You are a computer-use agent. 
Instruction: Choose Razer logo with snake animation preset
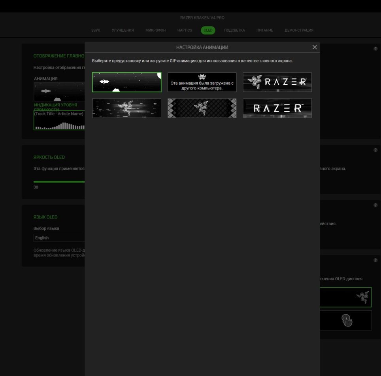point(277,82)
